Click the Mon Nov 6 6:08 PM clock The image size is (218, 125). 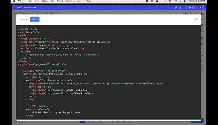click(x=197, y=1)
